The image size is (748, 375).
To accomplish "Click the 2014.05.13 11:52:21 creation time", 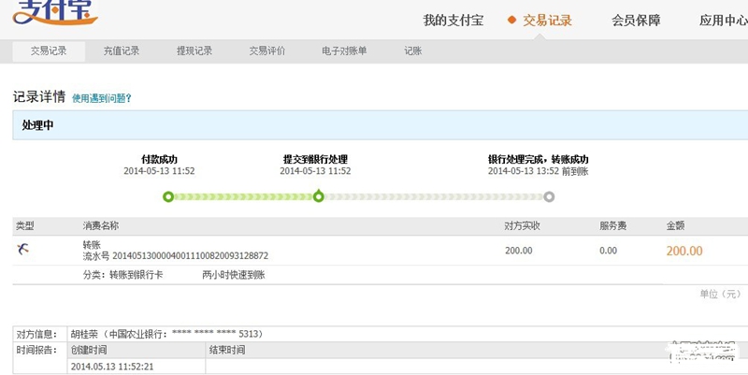I will click(x=112, y=367).
